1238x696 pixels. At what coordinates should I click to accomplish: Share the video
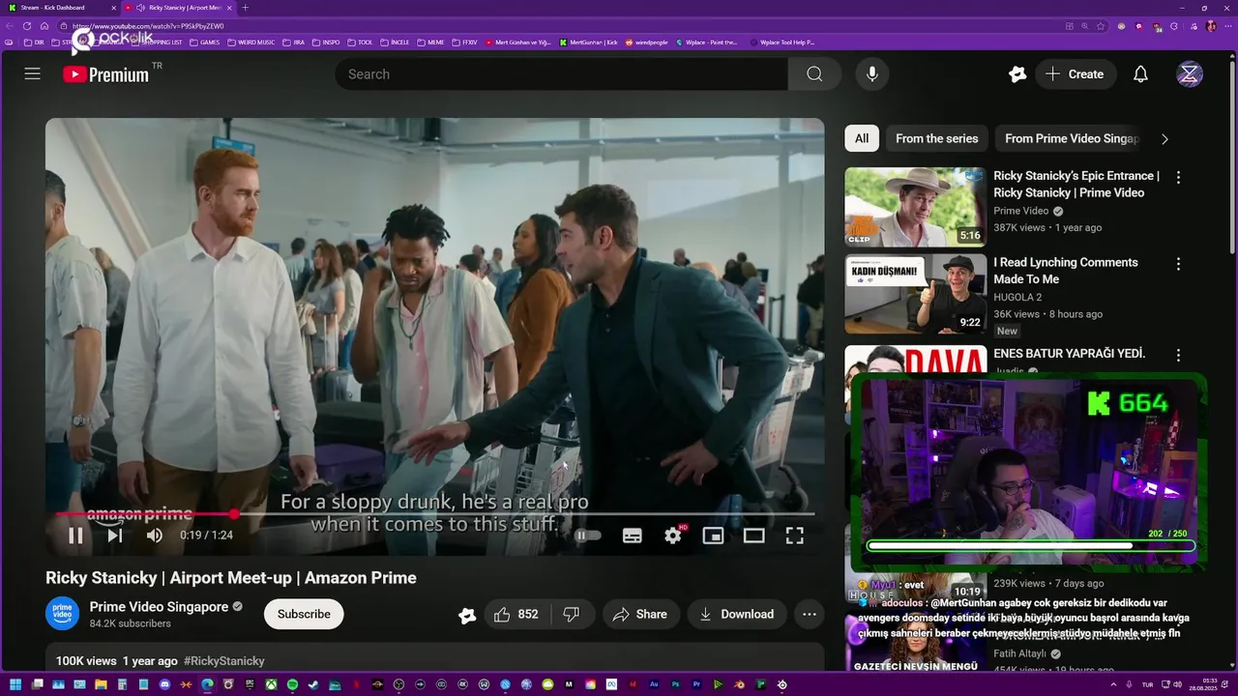coord(639,614)
